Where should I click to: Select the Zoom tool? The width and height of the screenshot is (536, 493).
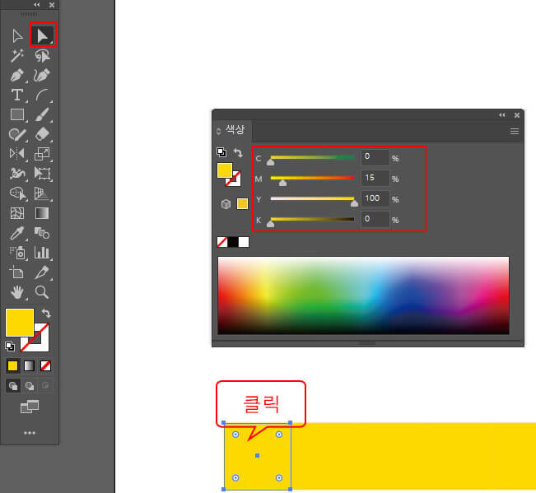42,292
